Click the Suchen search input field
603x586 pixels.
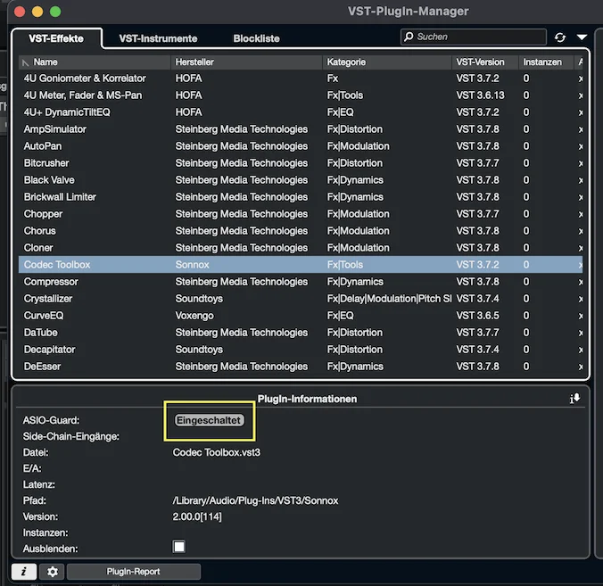474,37
